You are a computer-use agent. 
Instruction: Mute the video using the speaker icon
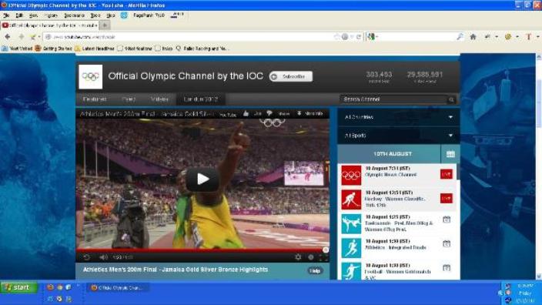pyautogui.click(x=103, y=257)
